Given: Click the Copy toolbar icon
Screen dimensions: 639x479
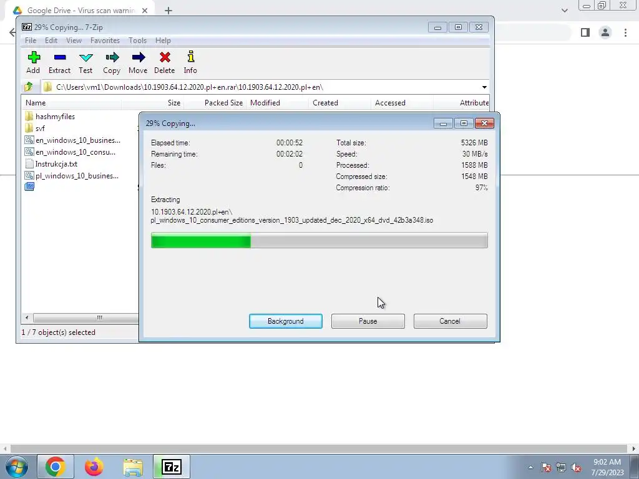Looking at the screenshot, I should [112, 62].
